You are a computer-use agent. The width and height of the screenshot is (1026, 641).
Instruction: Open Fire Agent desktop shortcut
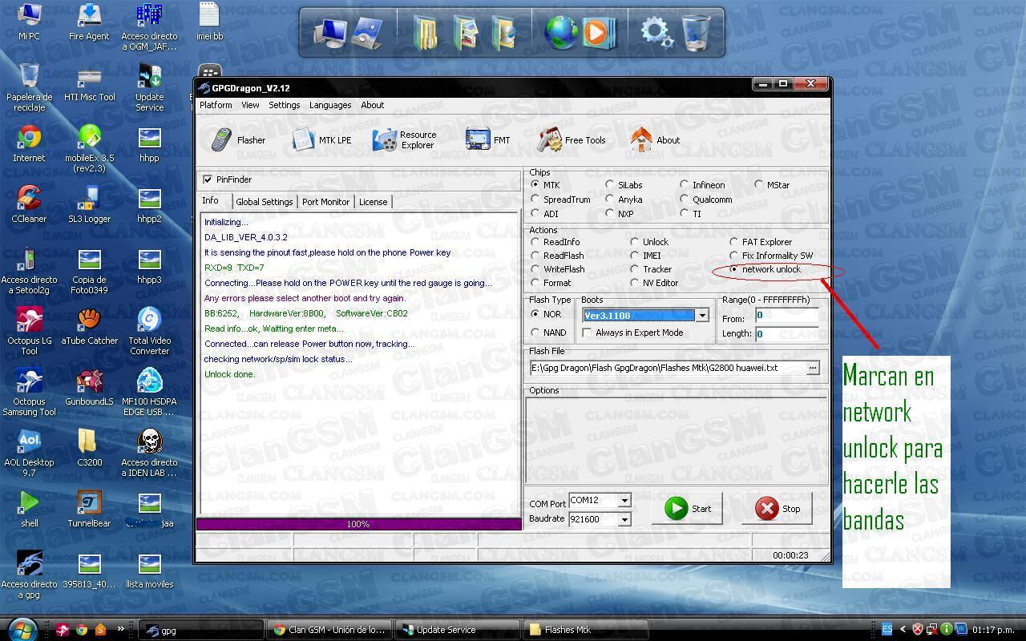pos(89,22)
